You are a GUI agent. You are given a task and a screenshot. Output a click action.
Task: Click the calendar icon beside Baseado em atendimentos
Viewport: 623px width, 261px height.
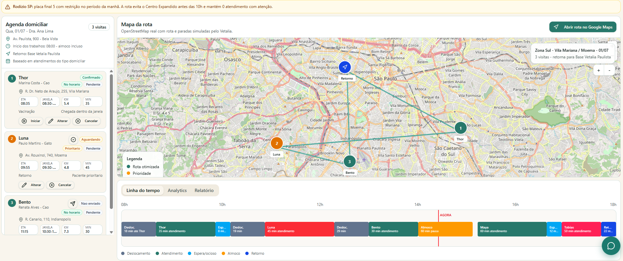(x=8, y=61)
